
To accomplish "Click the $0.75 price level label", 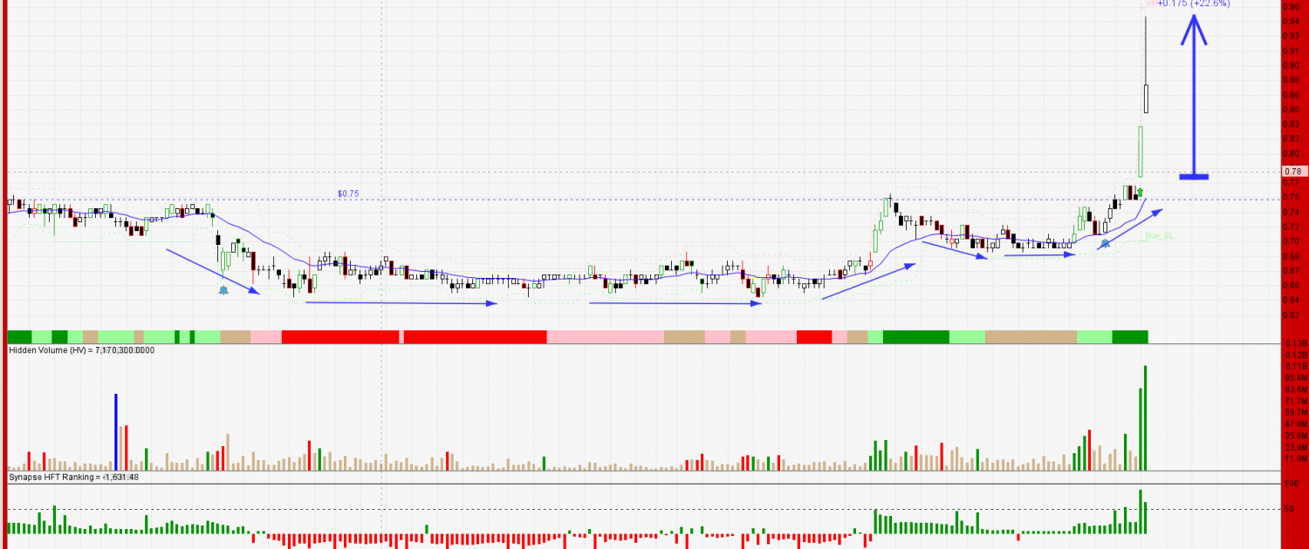I will pyautogui.click(x=348, y=193).
